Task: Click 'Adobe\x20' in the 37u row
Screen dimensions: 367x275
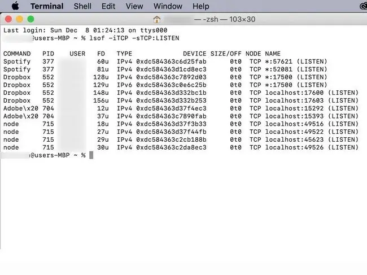Action: 21,116
